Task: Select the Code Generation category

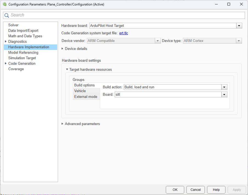Action: [x=22, y=63]
